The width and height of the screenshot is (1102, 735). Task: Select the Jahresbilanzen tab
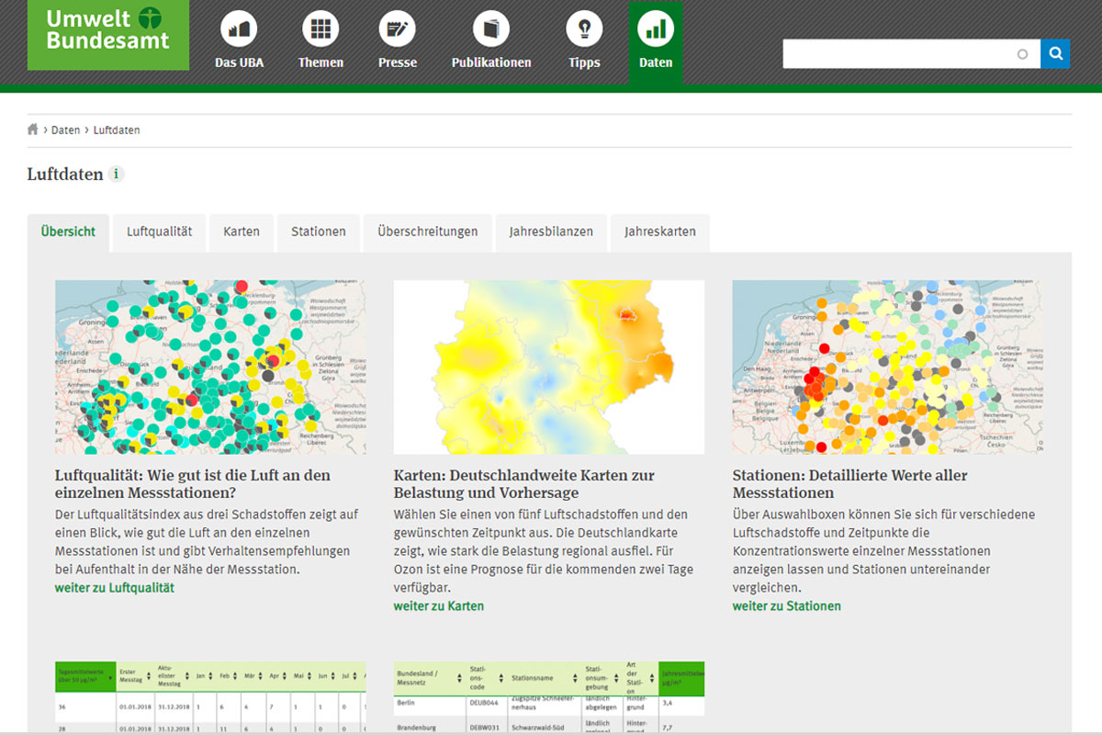pyautogui.click(x=551, y=232)
